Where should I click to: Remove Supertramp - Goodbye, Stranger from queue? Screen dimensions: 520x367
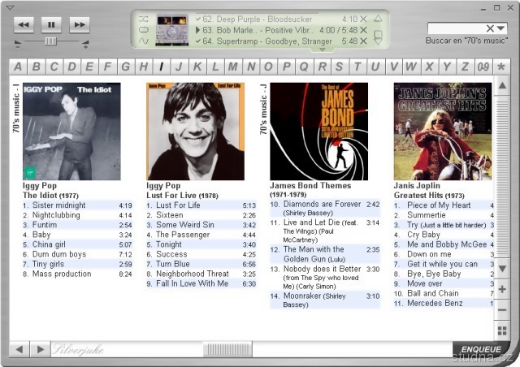pyautogui.click(x=363, y=41)
